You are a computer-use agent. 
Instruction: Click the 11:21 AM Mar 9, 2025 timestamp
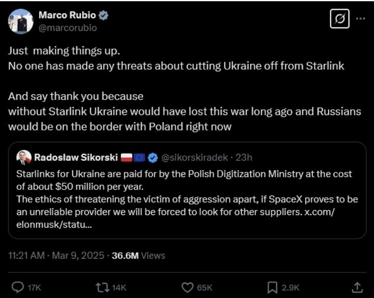coord(57,255)
